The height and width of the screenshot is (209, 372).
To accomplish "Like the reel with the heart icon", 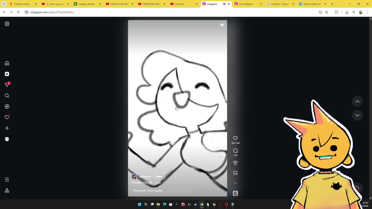I will [235, 138].
